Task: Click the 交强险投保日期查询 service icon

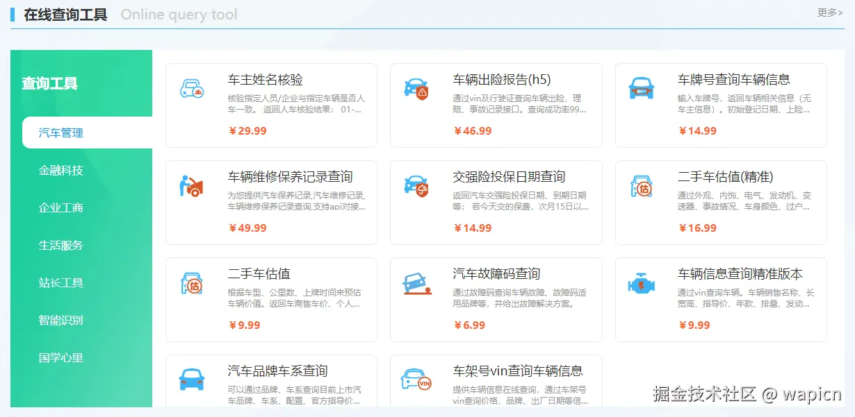Action: click(417, 186)
